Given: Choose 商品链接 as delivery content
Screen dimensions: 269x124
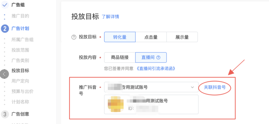Looking at the screenshot, I should [x=120, y=58].
